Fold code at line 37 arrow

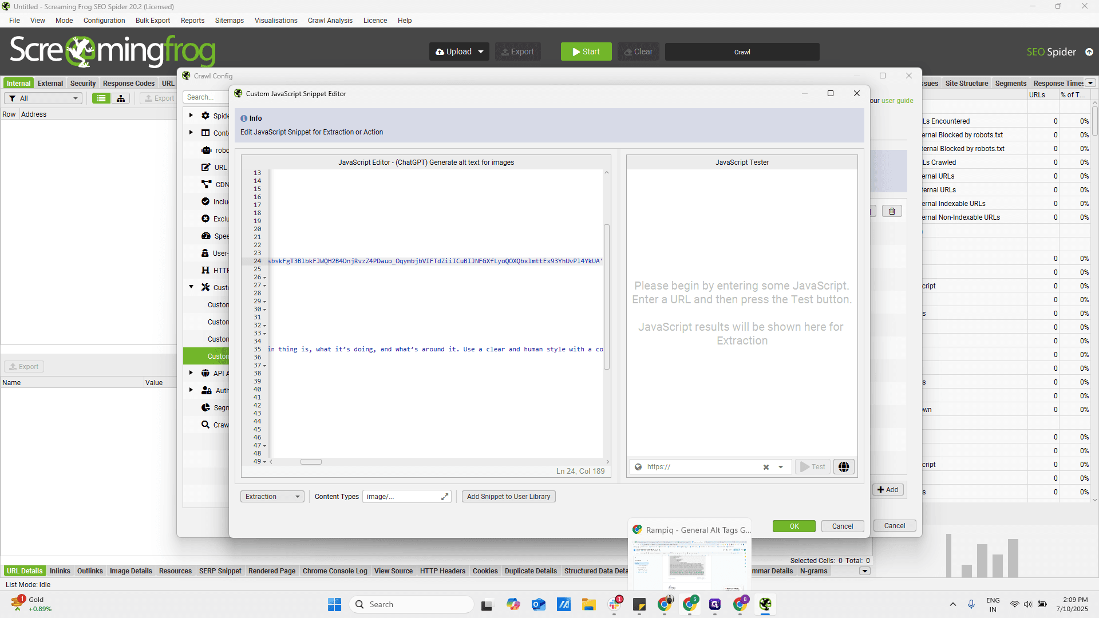point(265,366)
